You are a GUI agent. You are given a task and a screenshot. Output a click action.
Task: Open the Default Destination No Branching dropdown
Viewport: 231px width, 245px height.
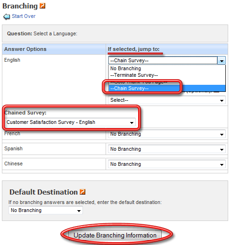[x=46, y=210]
